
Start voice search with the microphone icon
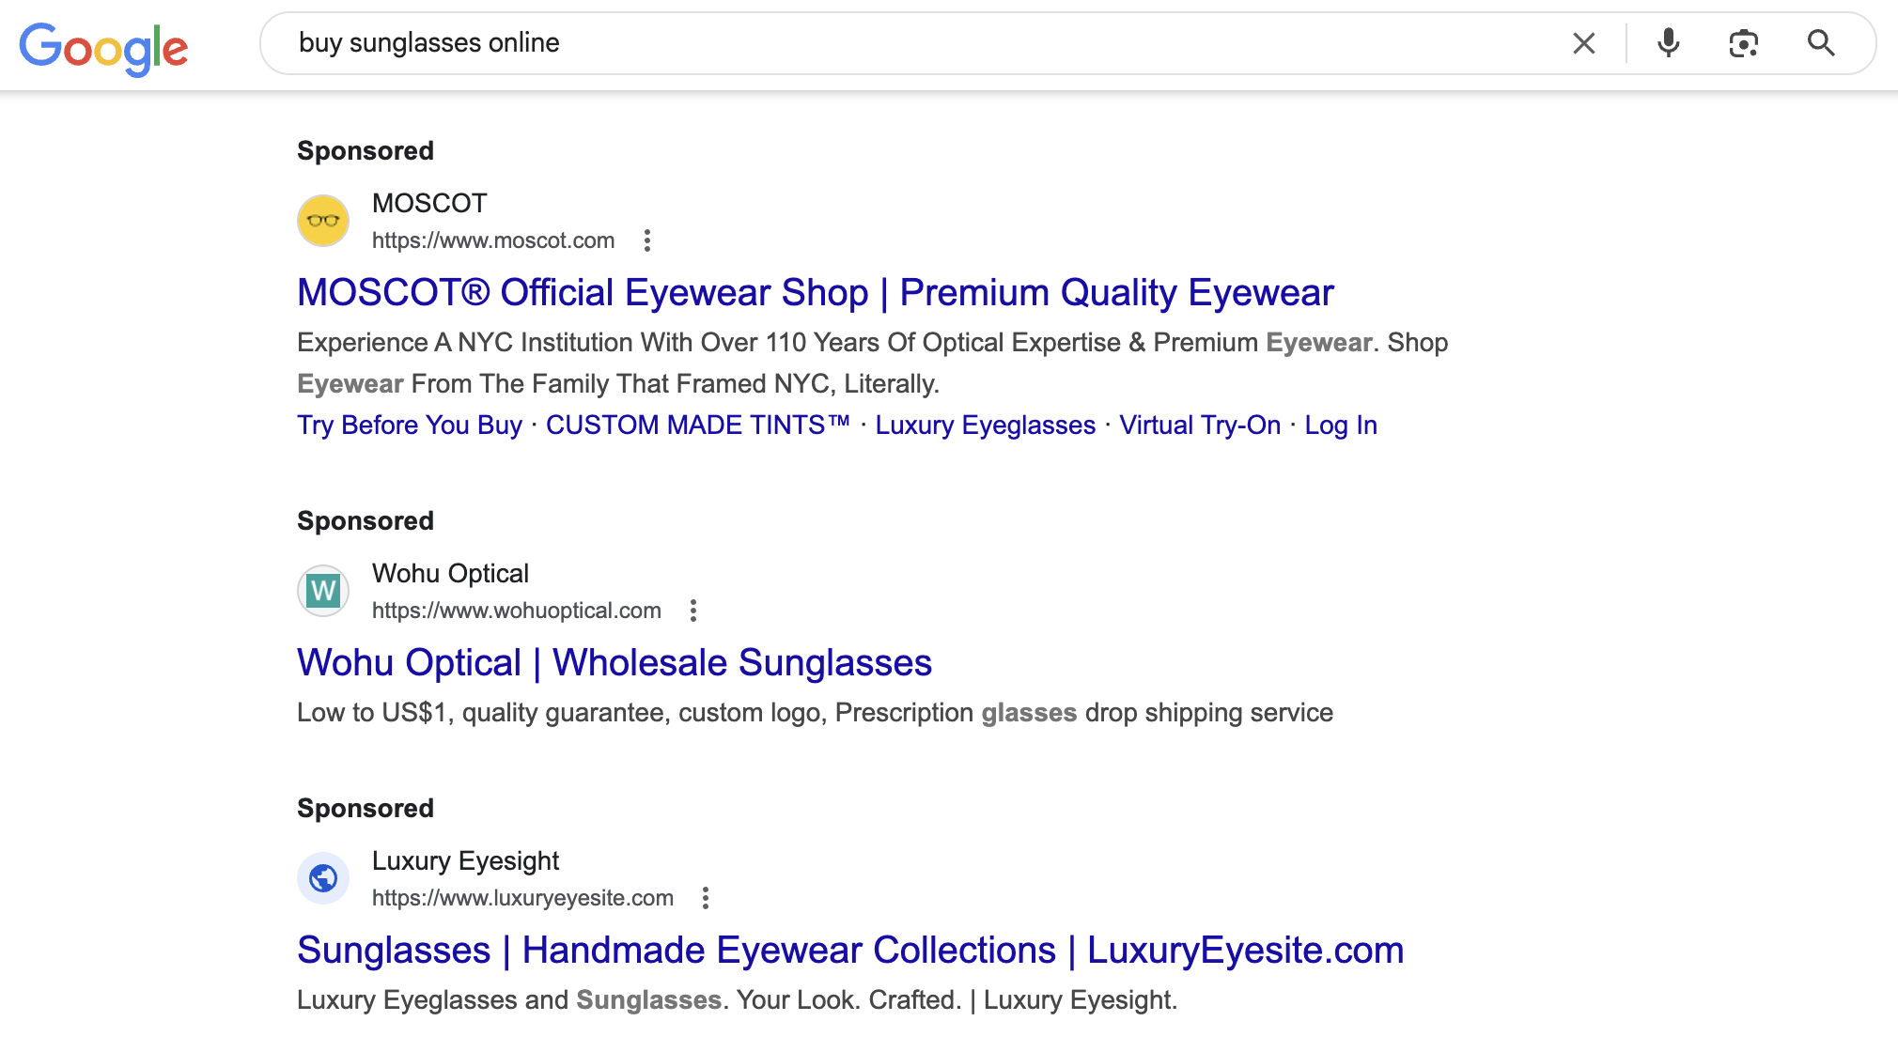1669,43
